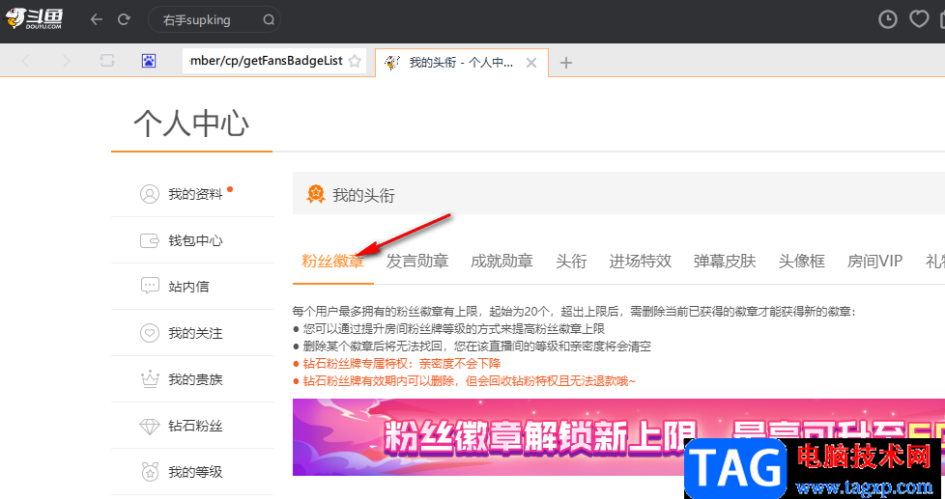Switch to the 头衔 tab
This screenshot has height=499, width=945.
571,262
